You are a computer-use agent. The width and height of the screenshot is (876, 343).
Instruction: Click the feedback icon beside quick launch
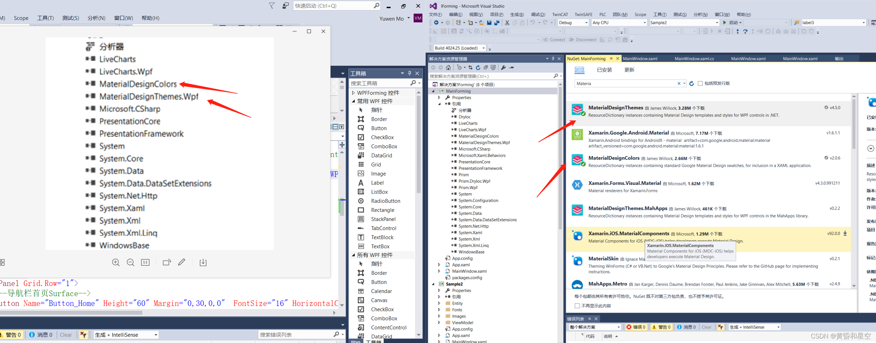tap(286, 6)
